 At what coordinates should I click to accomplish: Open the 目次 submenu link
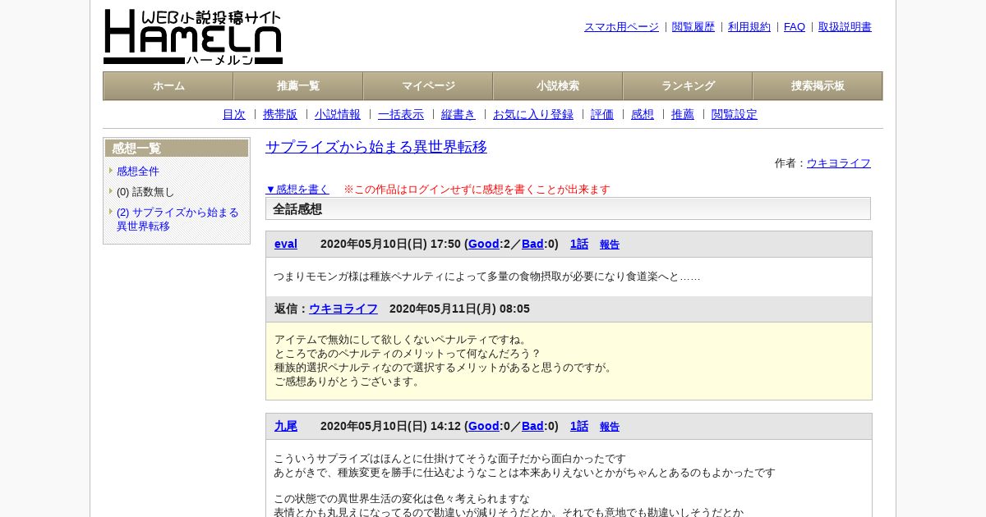click(234, 114)
